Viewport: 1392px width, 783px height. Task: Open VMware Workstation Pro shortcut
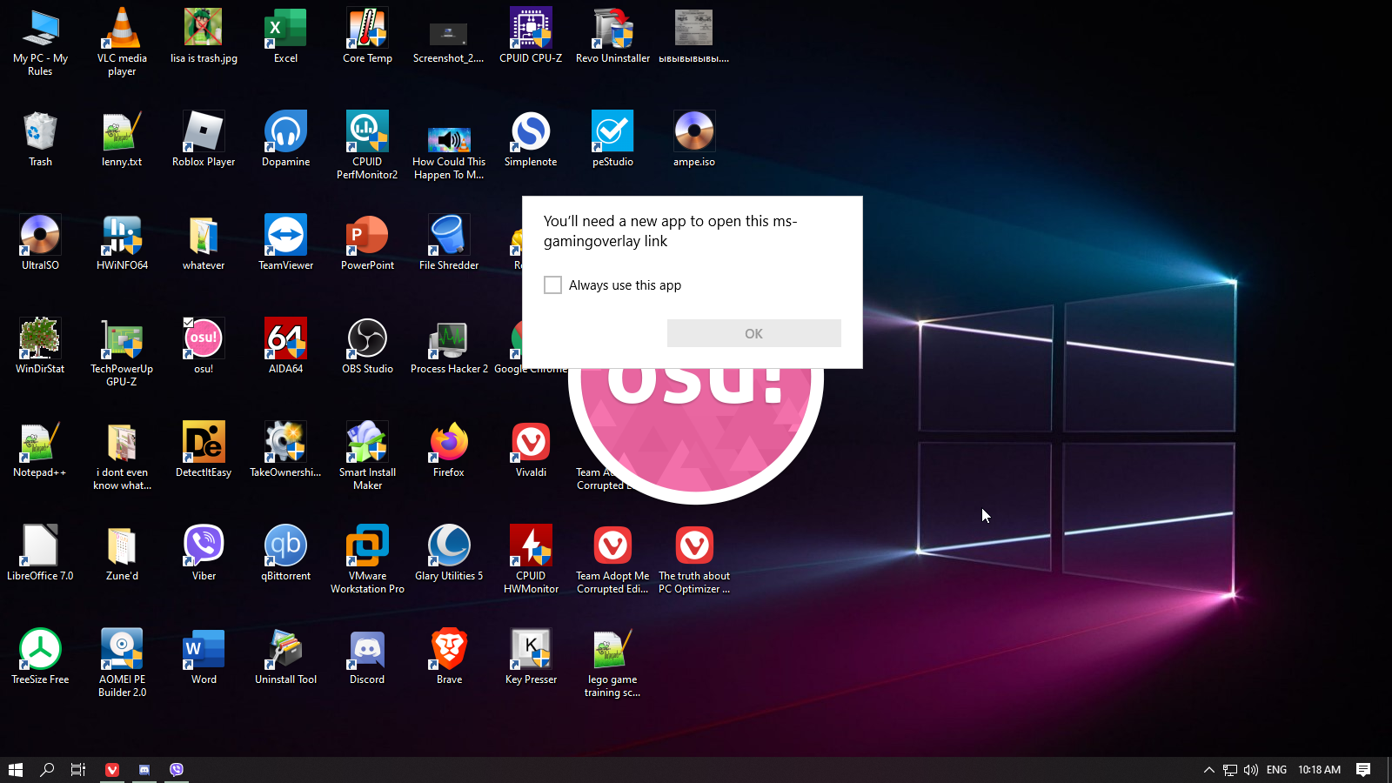point(367,559)
